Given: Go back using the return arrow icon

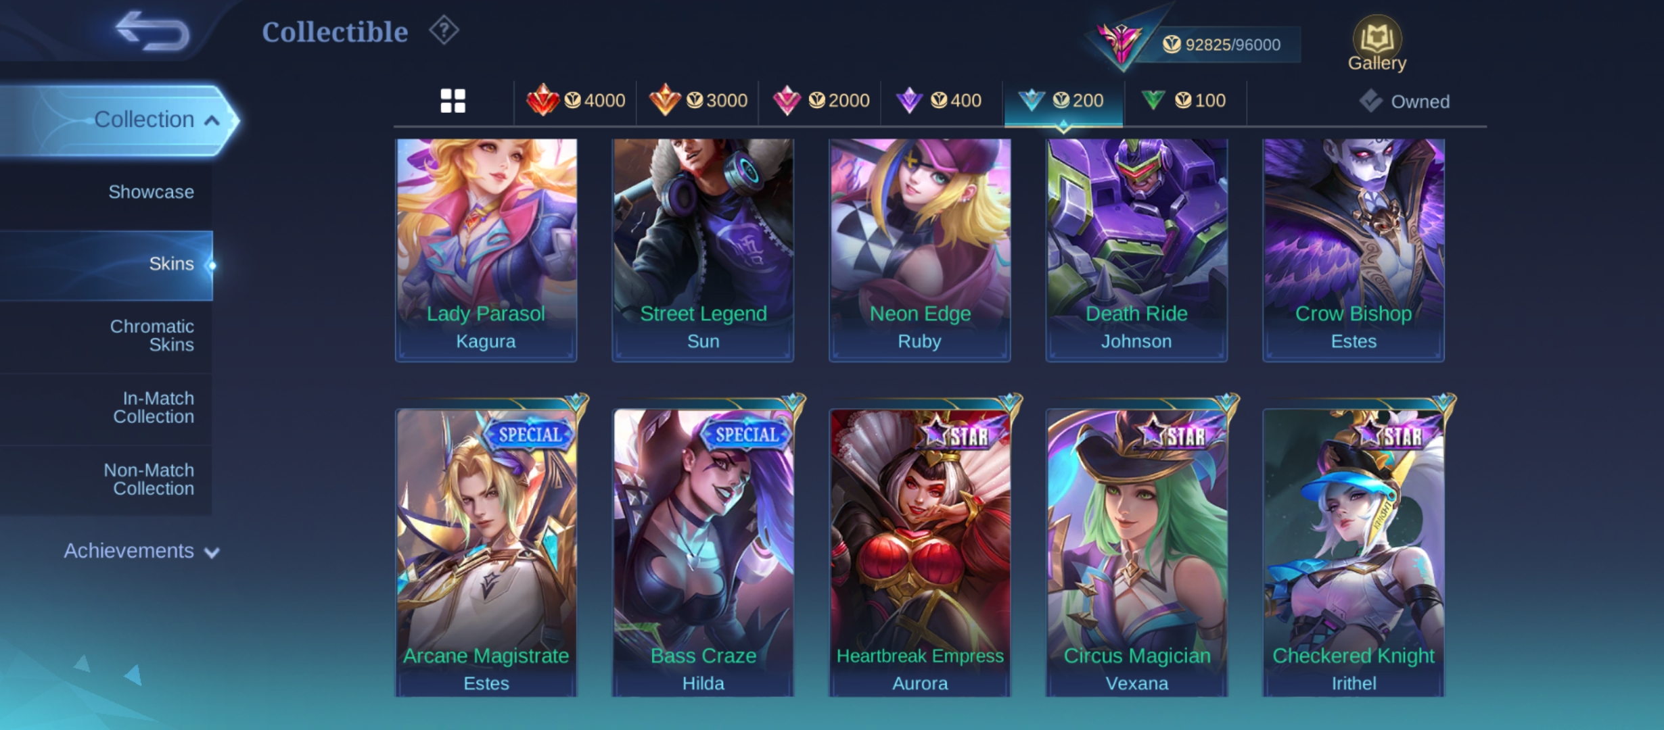Looking at the screenshot, I should coord(153,31).
